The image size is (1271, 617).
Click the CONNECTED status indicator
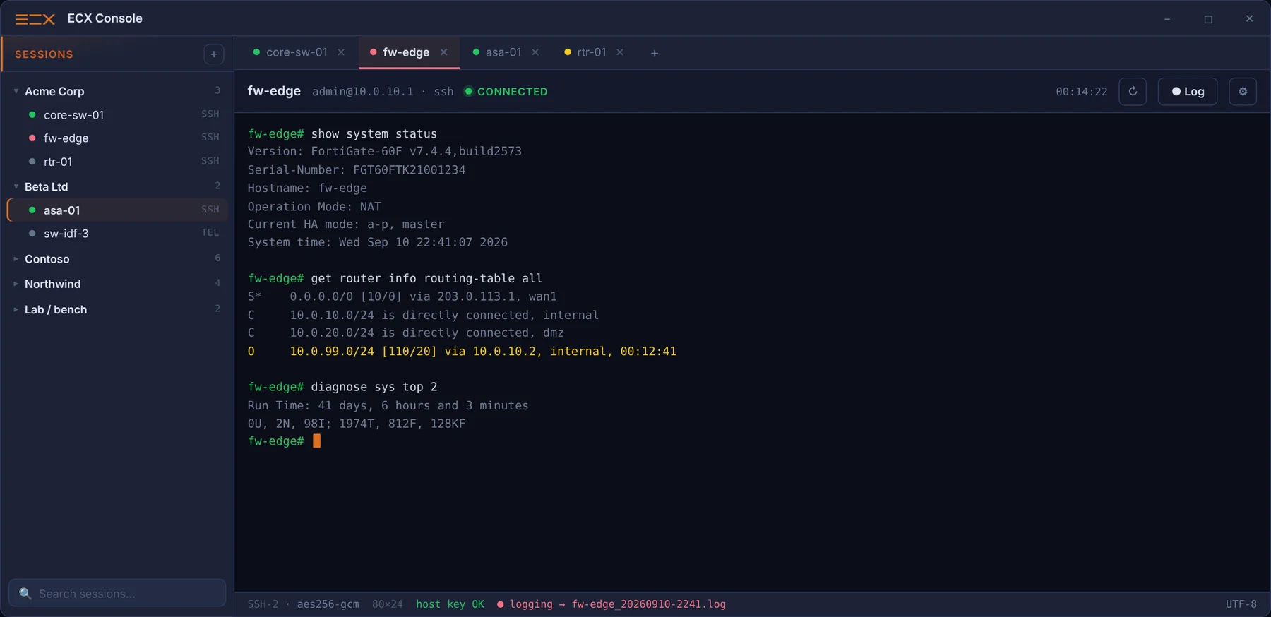[x=506, y=92]
